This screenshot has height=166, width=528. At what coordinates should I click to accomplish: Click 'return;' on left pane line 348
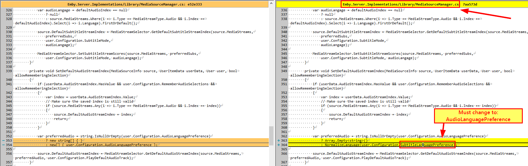[x=61, y=119]
